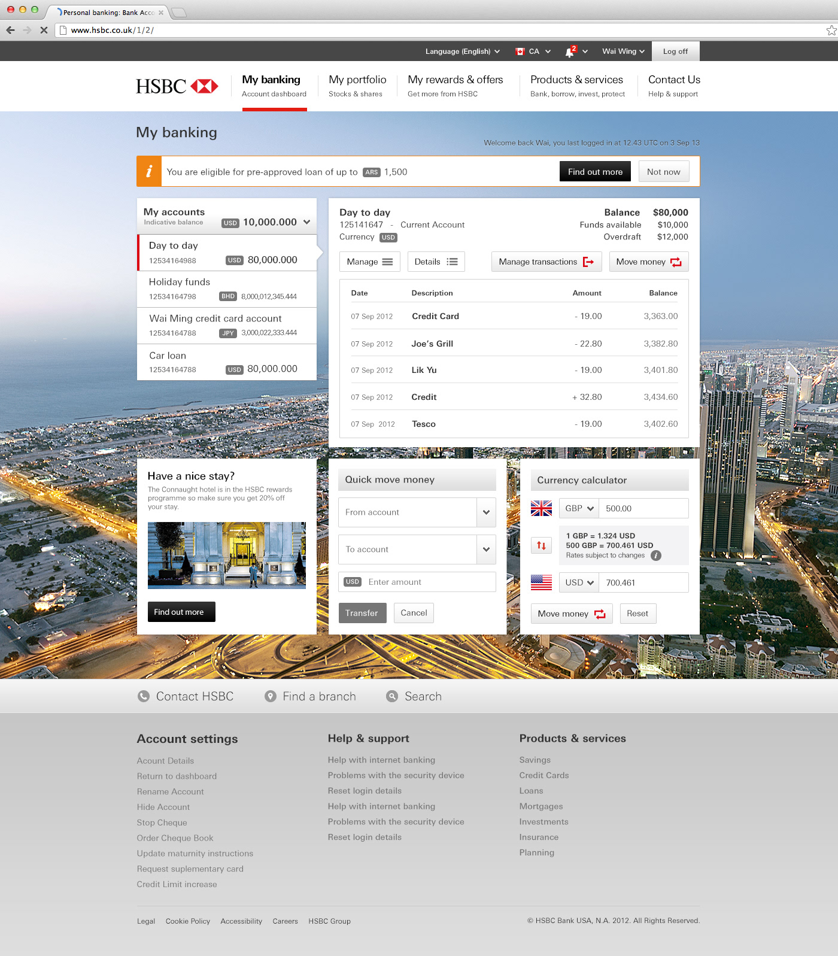Click the US flag in currency calculator
Screen dimensions: 838x956
coord(541,582)
